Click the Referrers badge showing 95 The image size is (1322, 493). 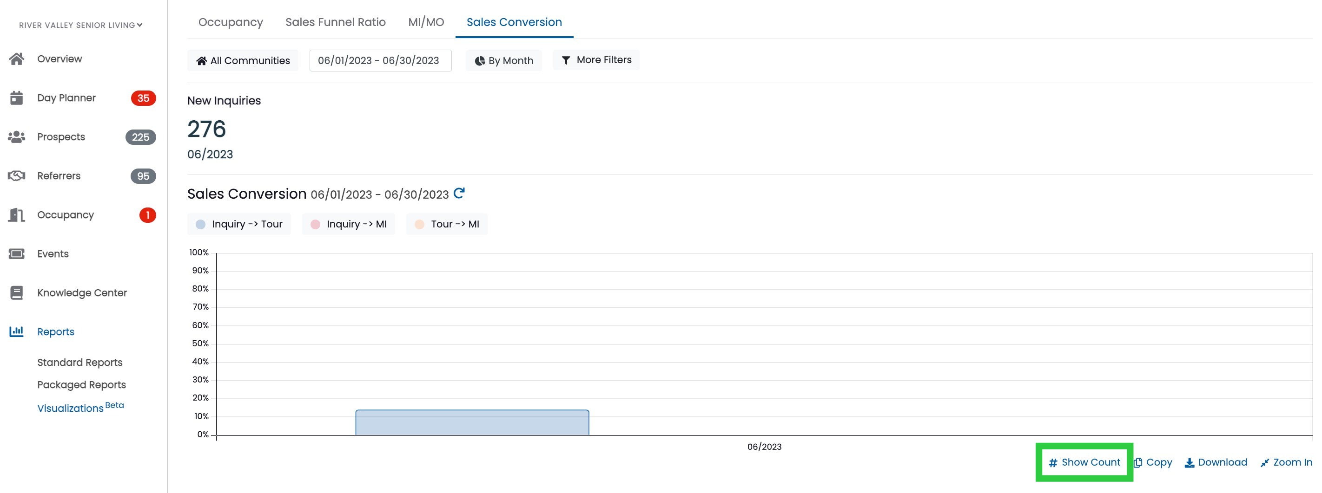[x=143, y=176]
